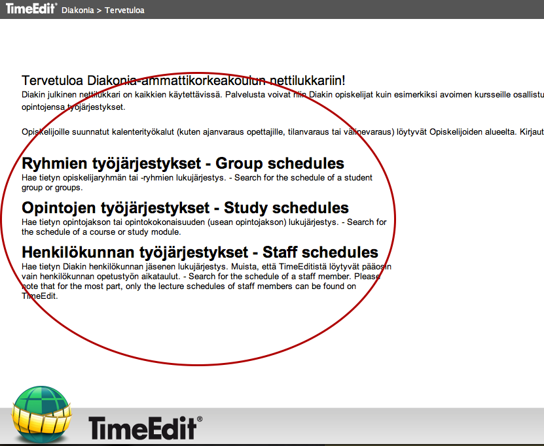Click the text 'Hae tietyn Diakin henkilökunnan jäsenen lukujärjestys'
544x446 pixels.
pos(124,267)
